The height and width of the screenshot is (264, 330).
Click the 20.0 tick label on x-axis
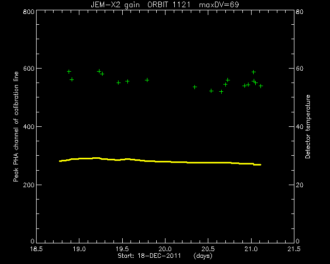click(x=165, y=249)
